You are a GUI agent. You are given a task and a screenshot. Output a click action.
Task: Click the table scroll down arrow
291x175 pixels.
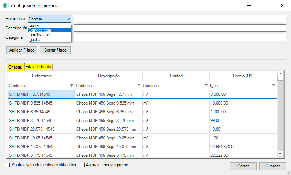coord(280,154)
